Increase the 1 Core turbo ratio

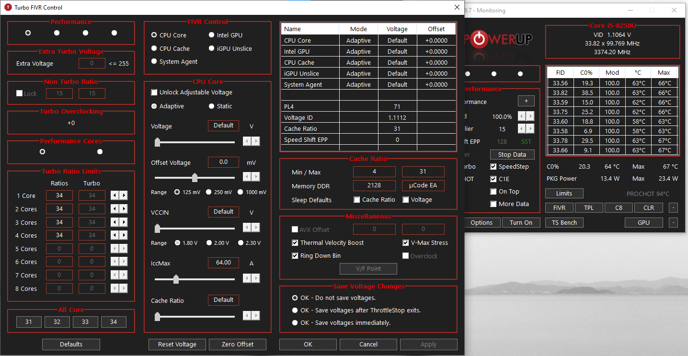[124, 195]
